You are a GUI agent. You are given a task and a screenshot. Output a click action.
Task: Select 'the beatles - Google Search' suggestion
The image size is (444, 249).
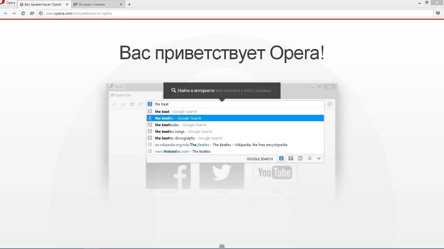pos(235,118)
